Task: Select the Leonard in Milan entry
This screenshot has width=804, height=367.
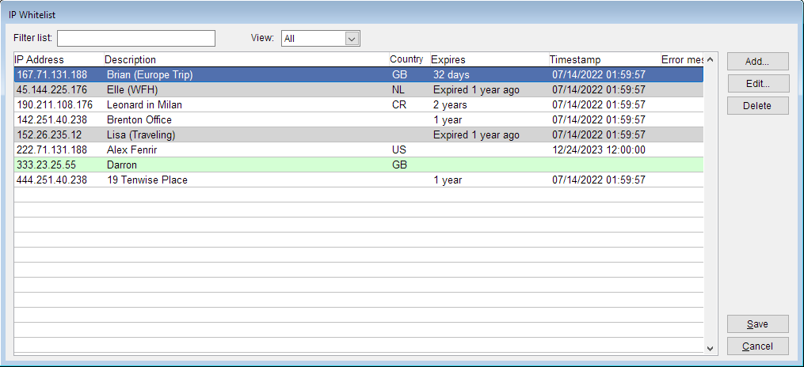Action: [144, 105]
